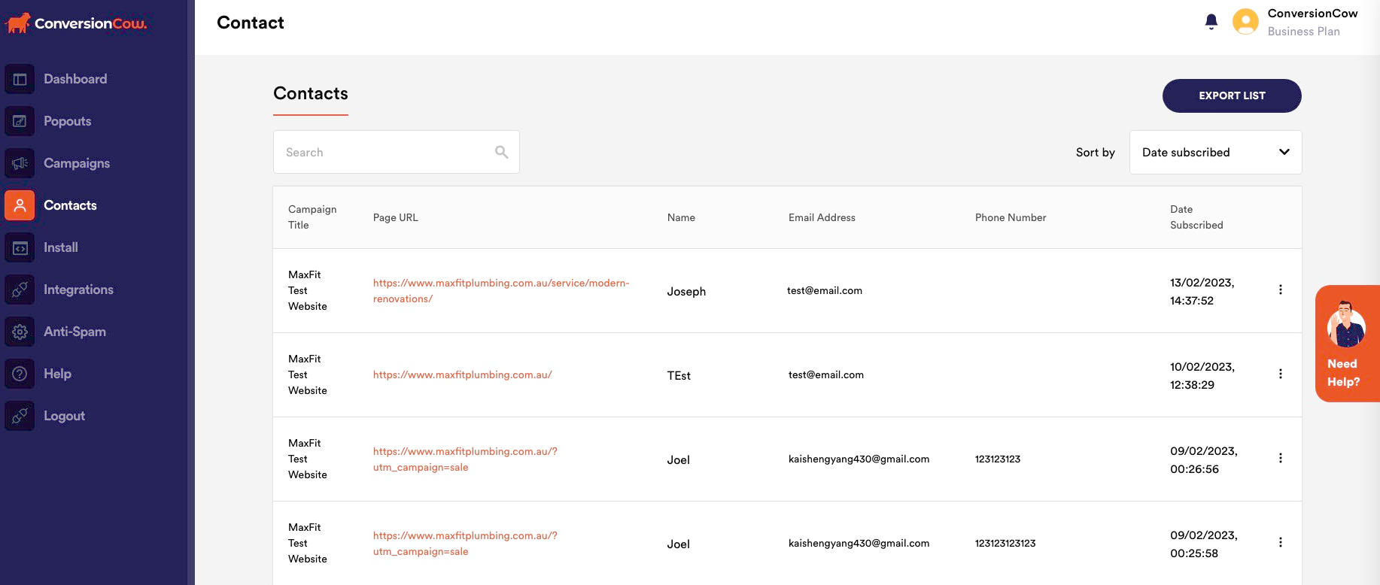Click the user avatar icon
The width and height of the screenshot is (1380, 585).
point(1245,22)
